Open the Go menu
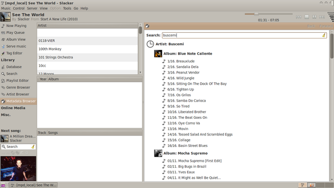The height and width of the screenshot is (188, 334). [x=76, y=8]
